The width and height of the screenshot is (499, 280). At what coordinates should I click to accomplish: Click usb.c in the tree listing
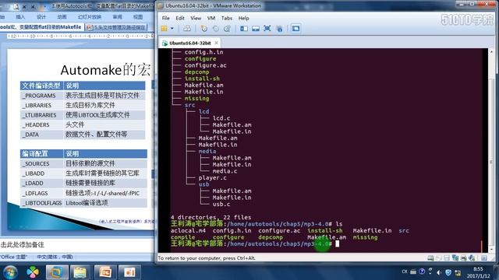click(221, 204)
